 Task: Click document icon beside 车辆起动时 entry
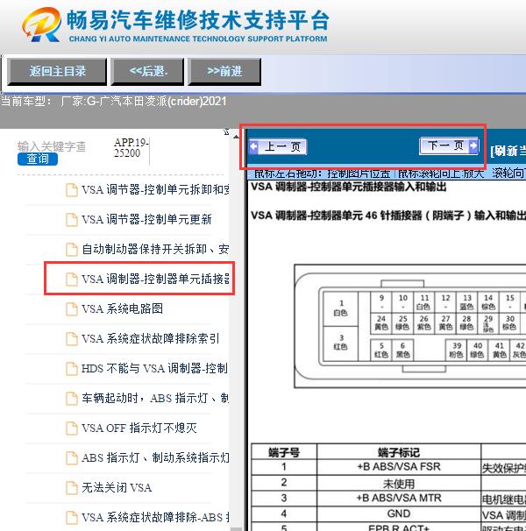[72, 398]
